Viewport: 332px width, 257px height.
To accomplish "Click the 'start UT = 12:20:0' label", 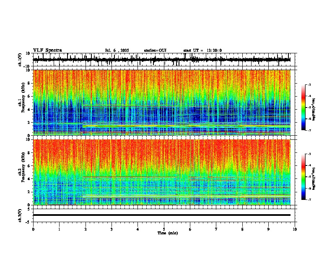I will click(202, 50).
